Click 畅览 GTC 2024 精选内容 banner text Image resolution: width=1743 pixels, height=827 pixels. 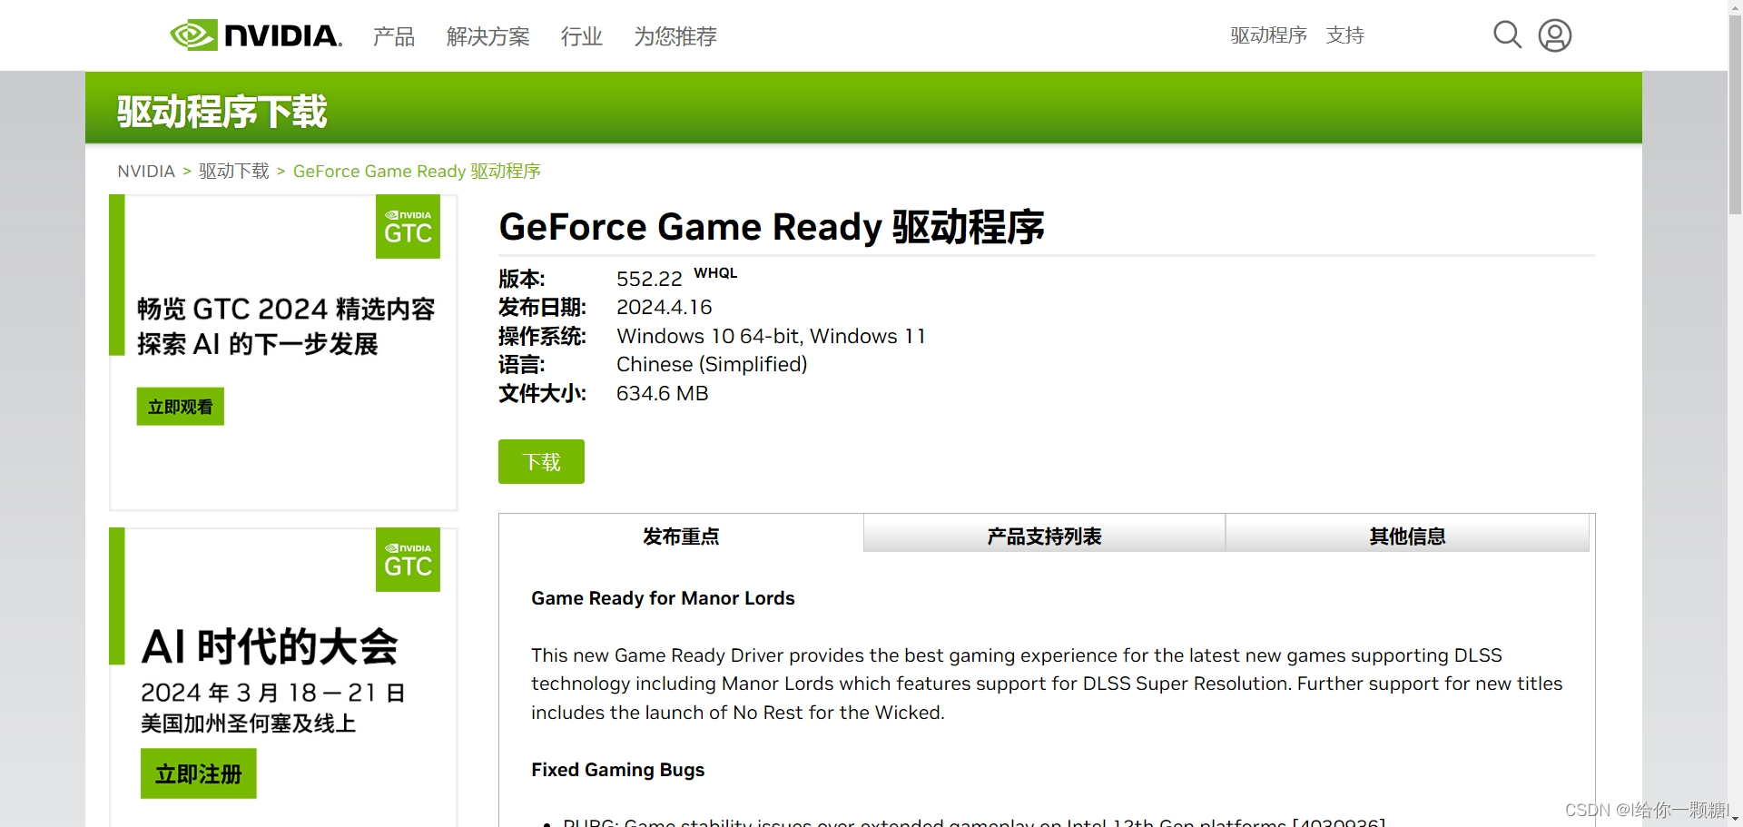point(286,309)
